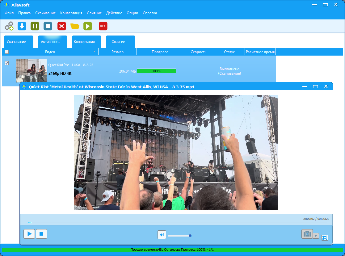Click the 100% download progress bar

156,71
